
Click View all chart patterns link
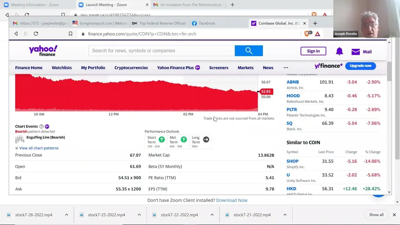pos(39,148)
